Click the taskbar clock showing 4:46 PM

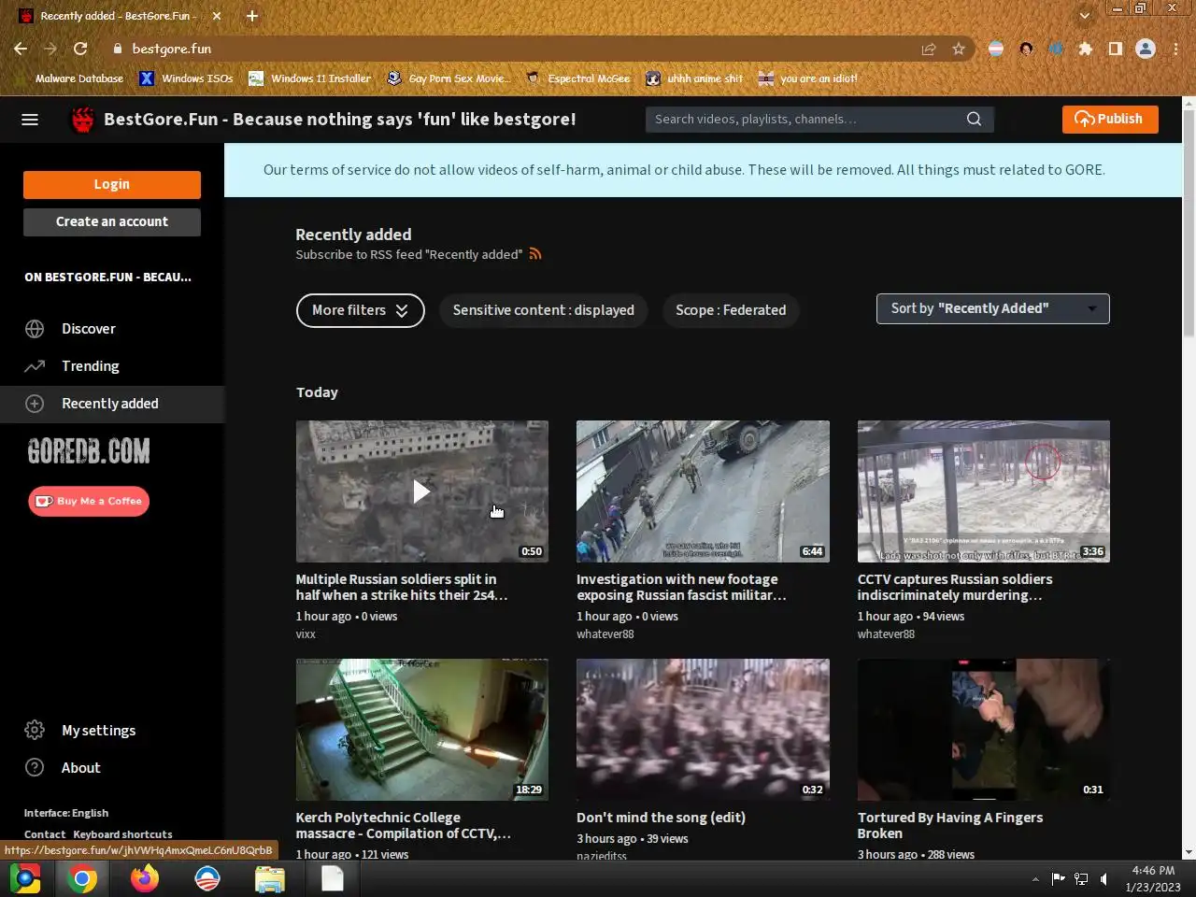(x=1153, y=878)
